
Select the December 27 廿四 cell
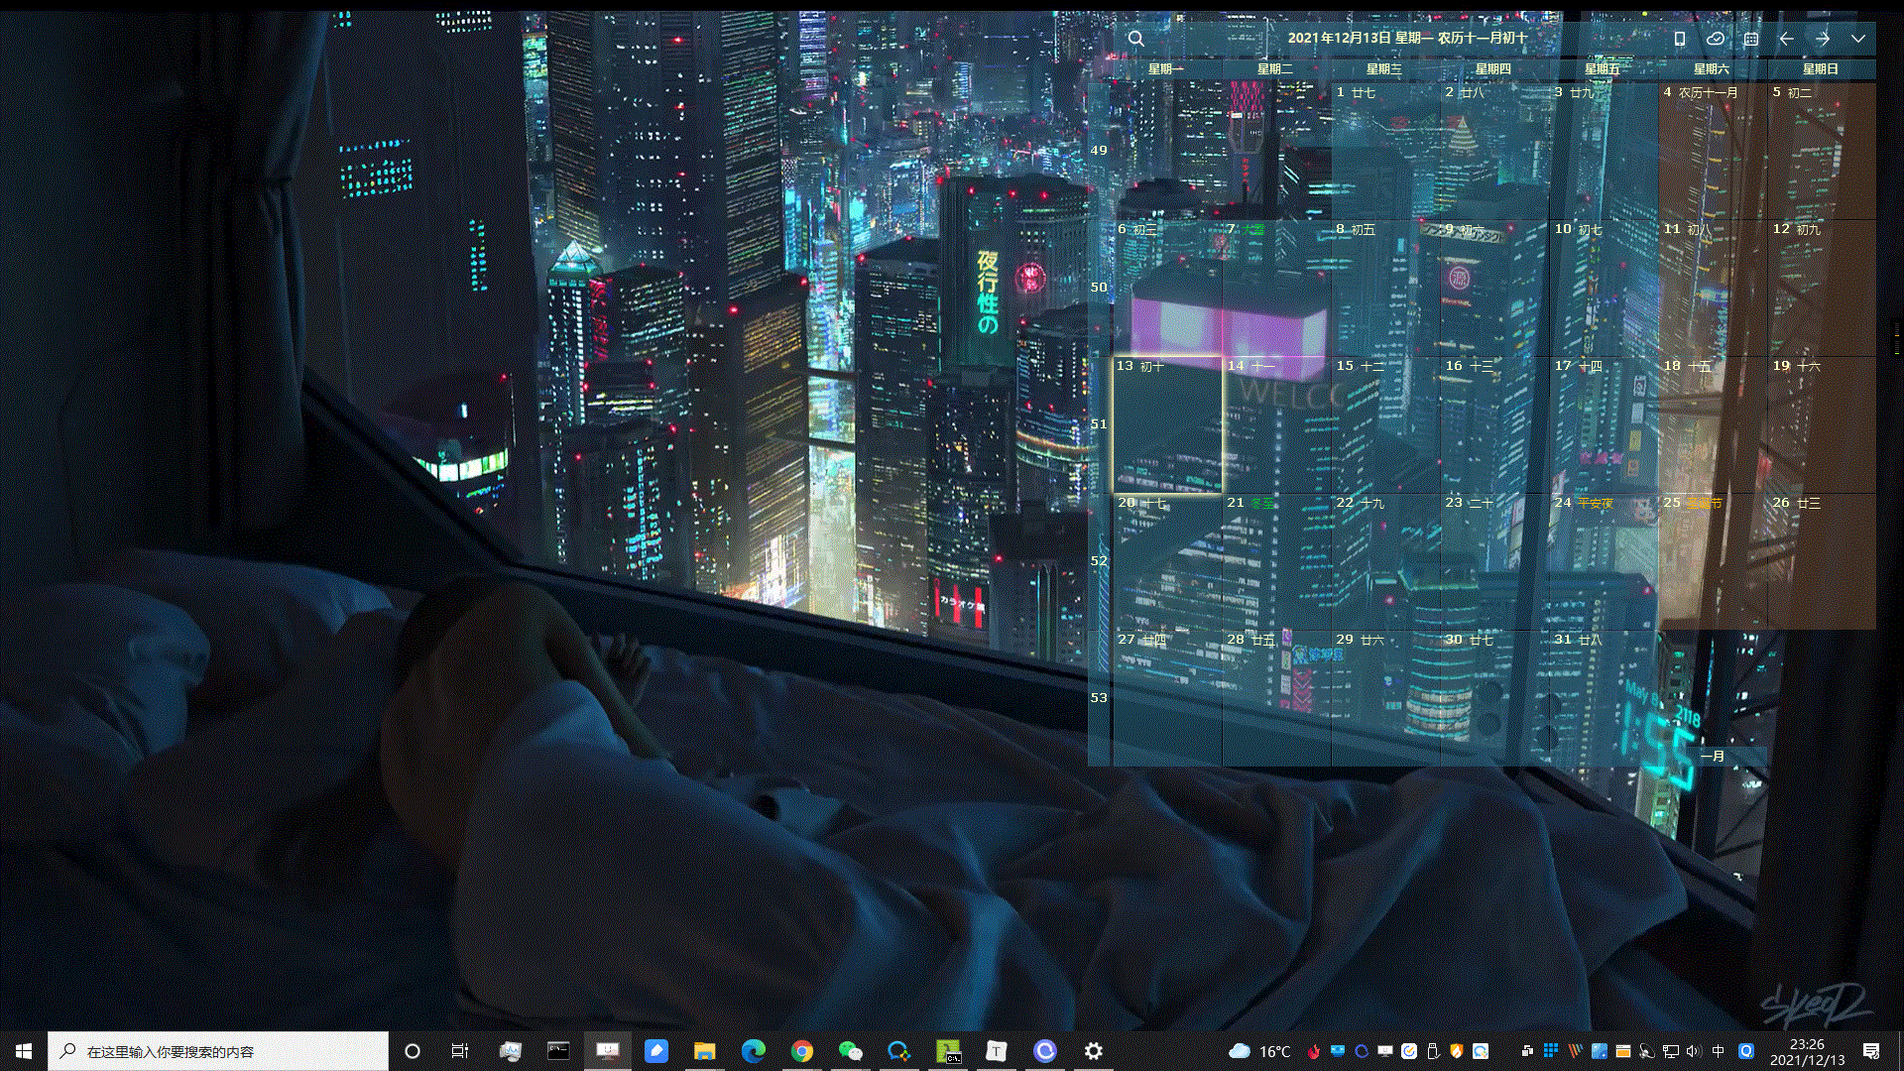pyautogui.click(x=1167, y=698)
